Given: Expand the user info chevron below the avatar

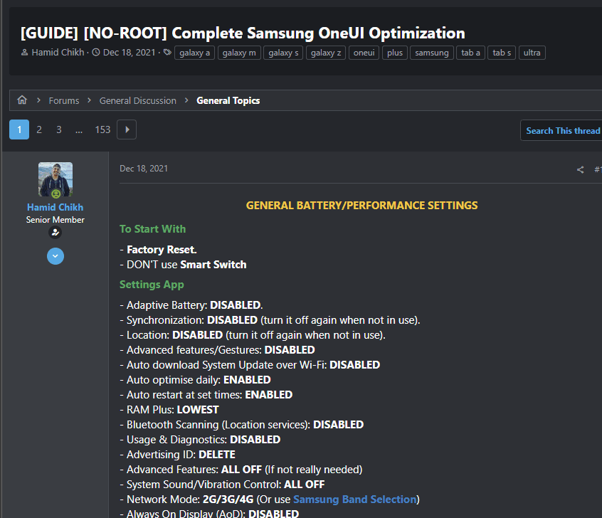Looking at the screenshot, I should [x=56, y=256].
